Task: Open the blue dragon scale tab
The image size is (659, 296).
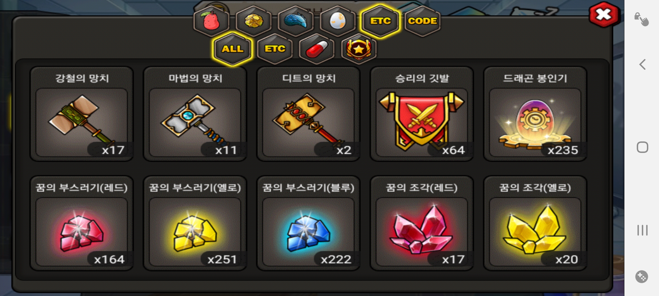Action: [x=296, y=21]
